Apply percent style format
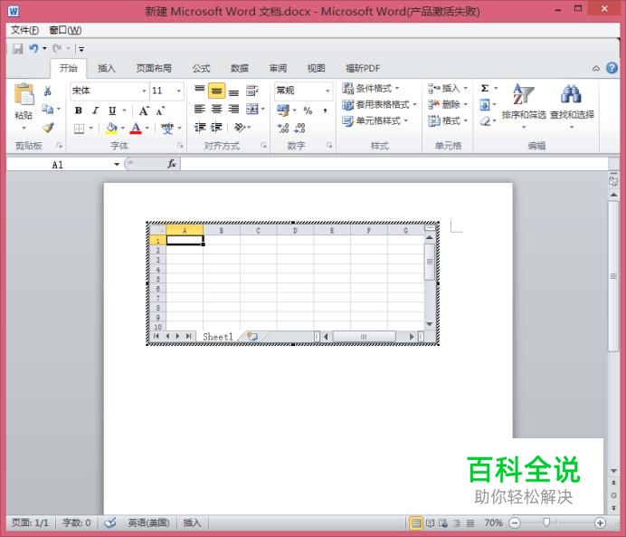This screenshot has width=626, height=537. coord(308,110)
